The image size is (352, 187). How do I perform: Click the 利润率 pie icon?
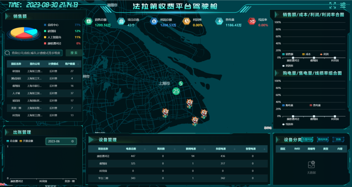(186, 21)
